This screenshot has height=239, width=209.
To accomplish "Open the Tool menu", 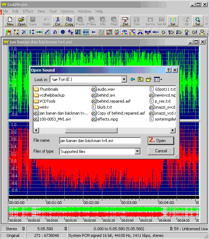I will (x=53, y=11).
